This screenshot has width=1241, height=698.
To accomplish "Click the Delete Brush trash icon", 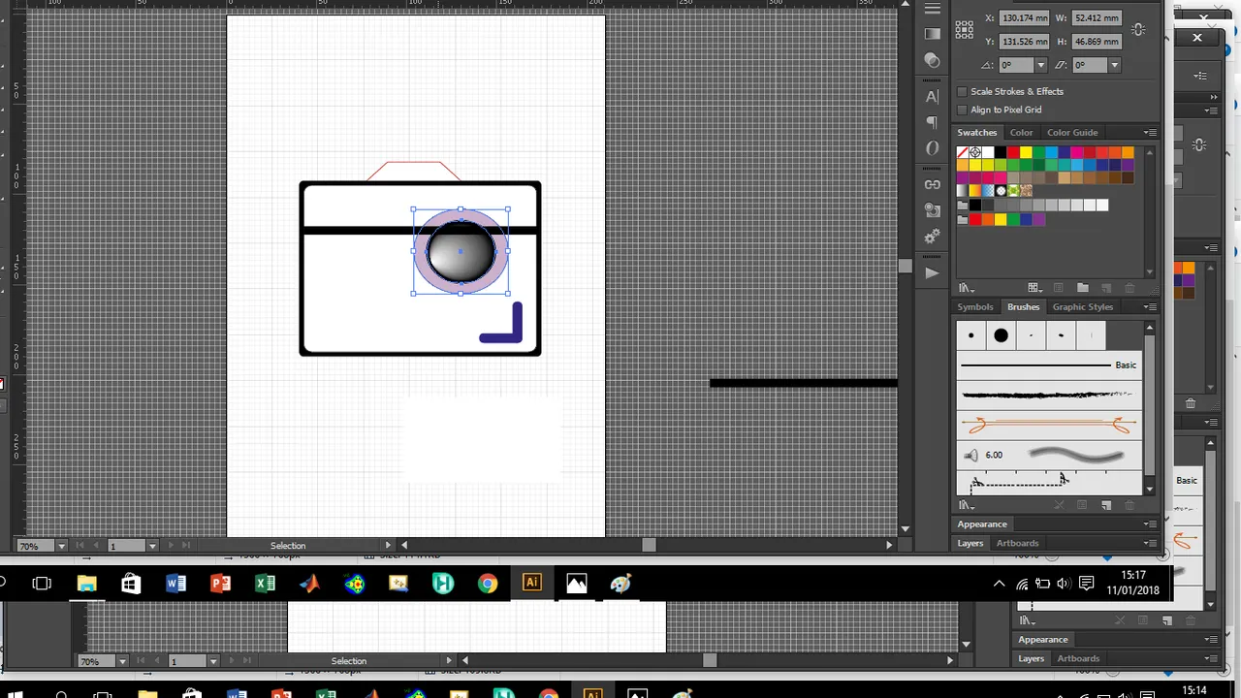I will tap(1130, 505).
